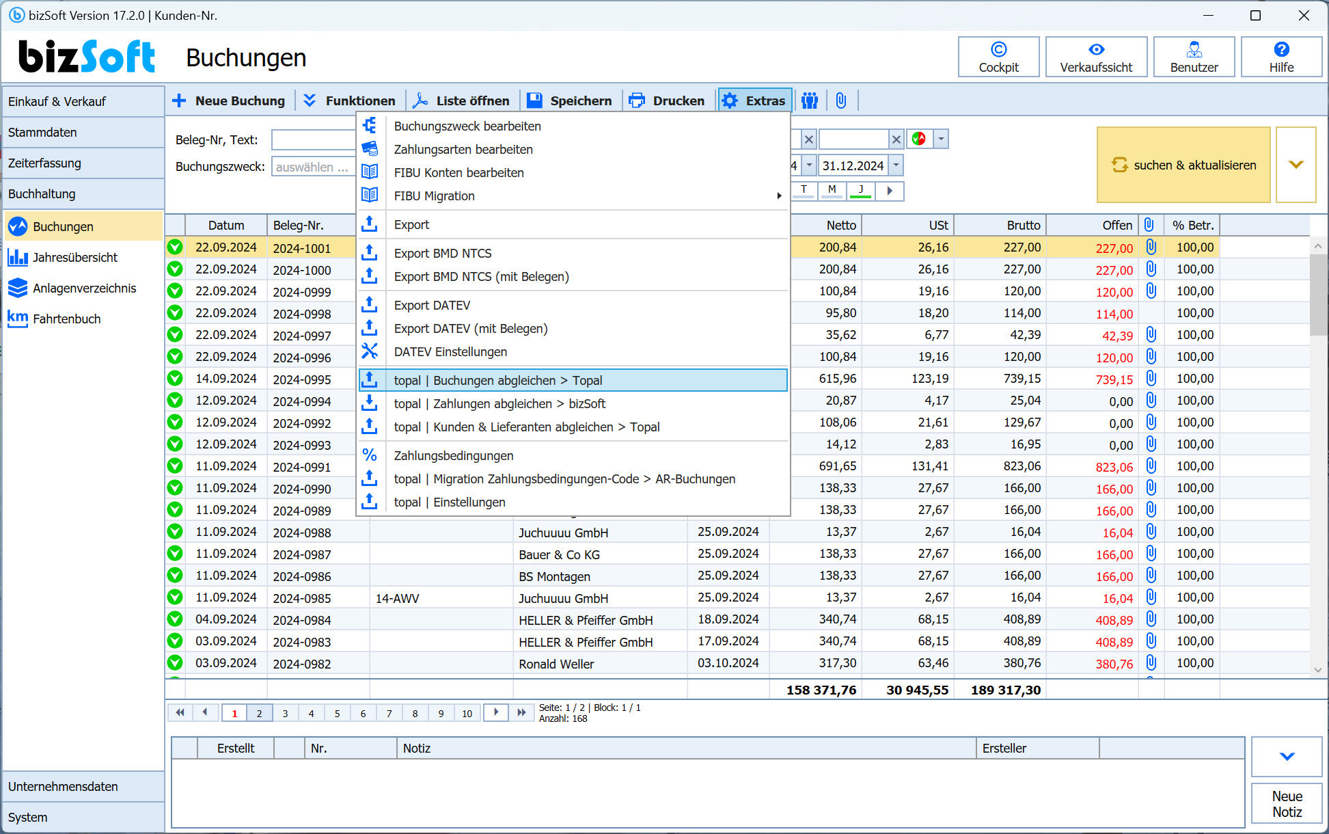1329x834 pixels.
Task: Open Zeiterfassung sidebar section
Action: (x=83, y=163)
